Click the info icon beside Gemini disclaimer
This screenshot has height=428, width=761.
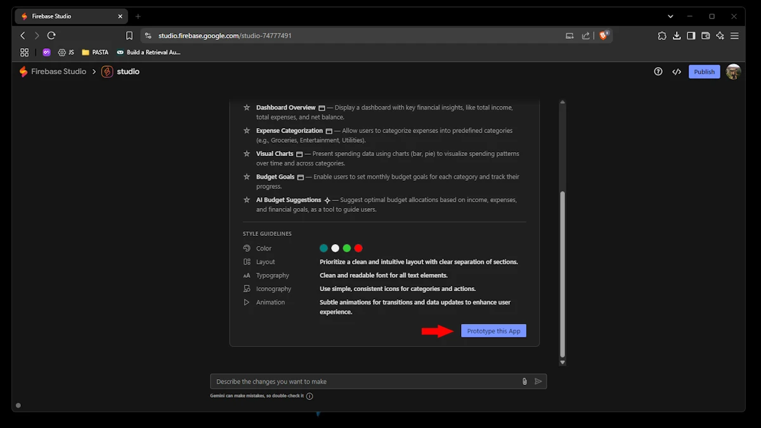pos(309,396)
